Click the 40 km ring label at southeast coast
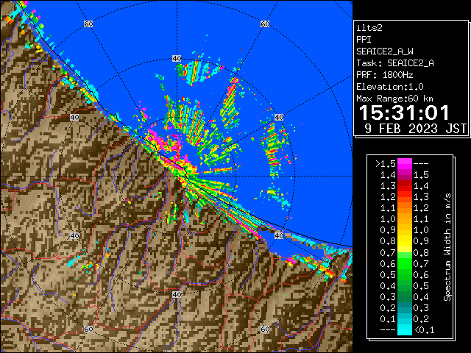The width and height of the screenshot is (471, 353). coord(279,235)
